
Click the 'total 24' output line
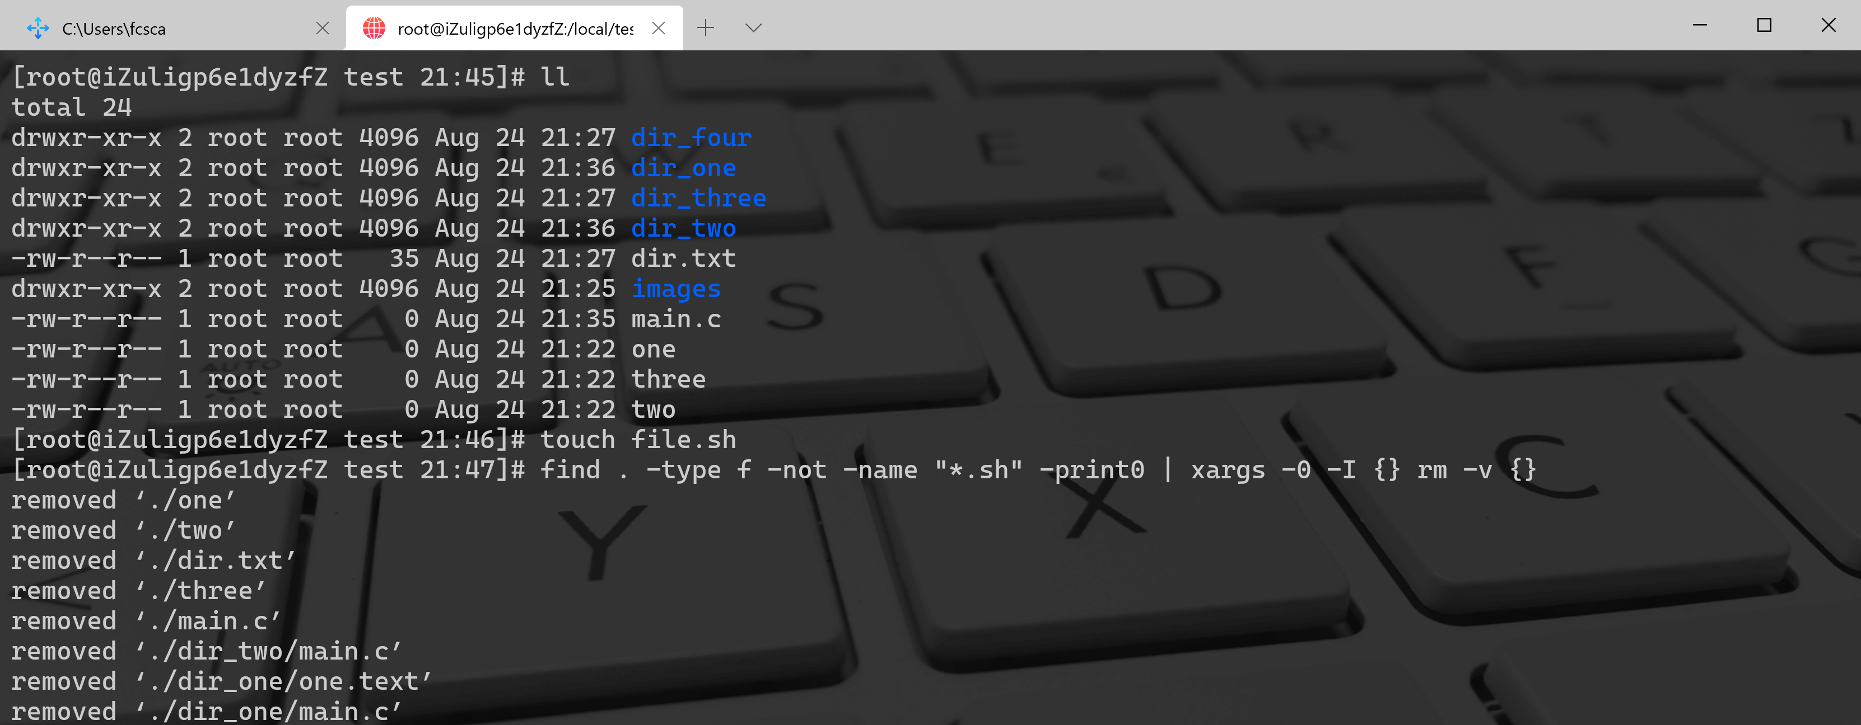72,107
